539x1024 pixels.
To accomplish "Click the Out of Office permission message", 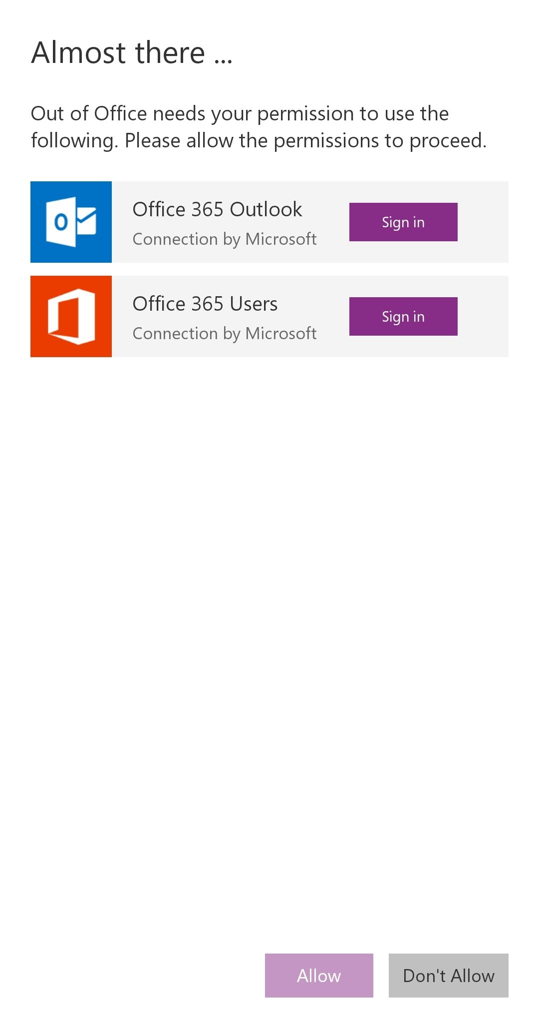I will click(259, 127).
